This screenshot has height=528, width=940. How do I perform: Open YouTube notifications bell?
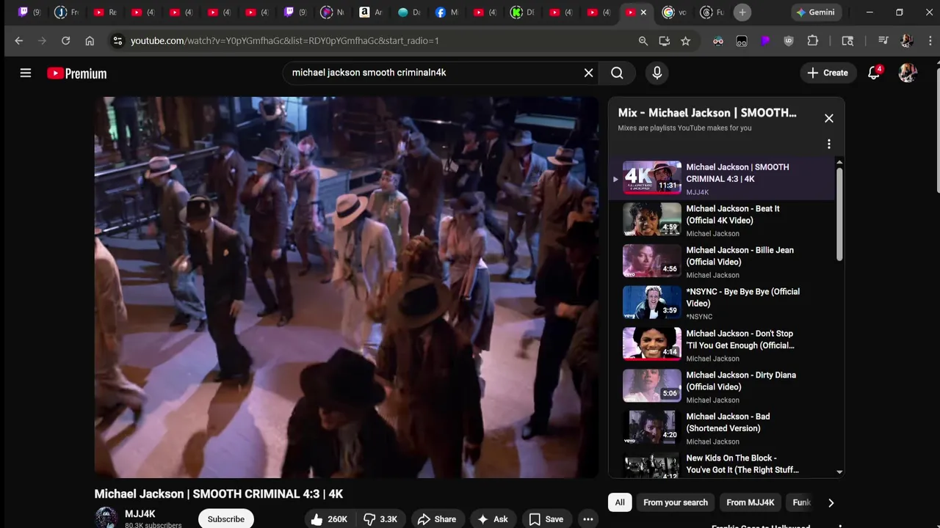874,73
